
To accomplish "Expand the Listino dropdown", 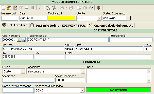I will (x=23, y=71).
